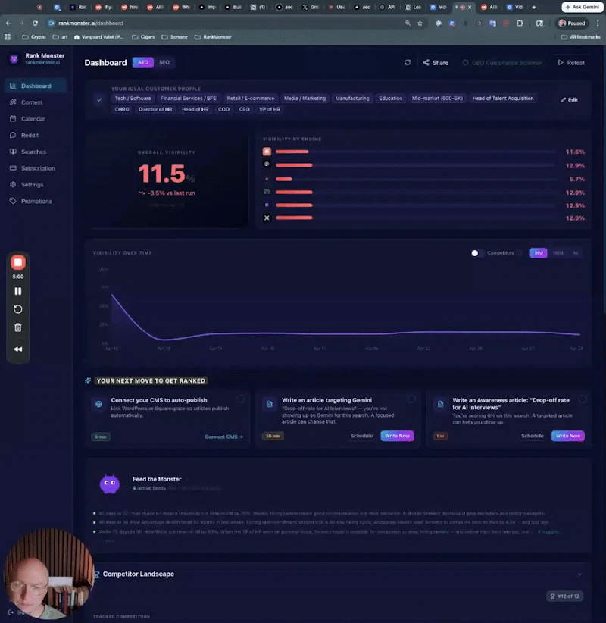Image resolution: width=606 pixels, height=623 pixels.
Task: Select the All time range
Action: (x=576, y=253)
